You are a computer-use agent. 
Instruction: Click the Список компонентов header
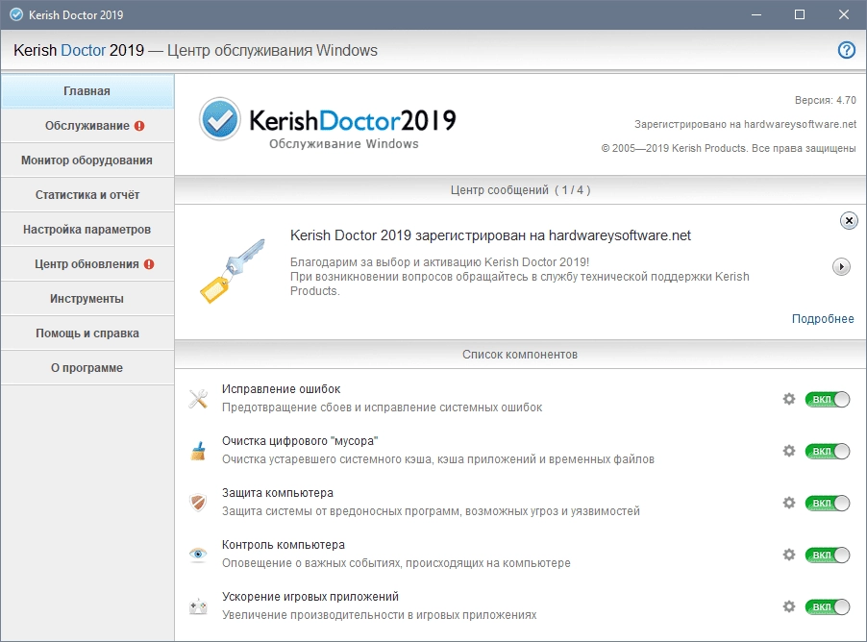(x=520, y=355)
